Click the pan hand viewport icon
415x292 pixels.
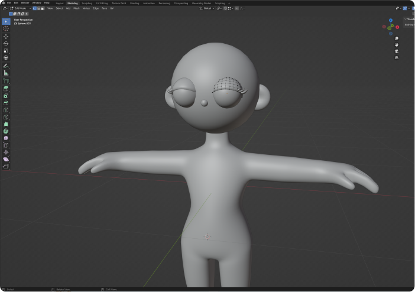pos(397,45)
